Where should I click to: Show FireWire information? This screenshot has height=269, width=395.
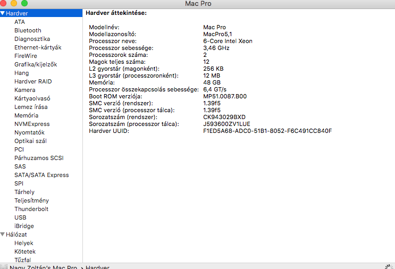[26, 56]
